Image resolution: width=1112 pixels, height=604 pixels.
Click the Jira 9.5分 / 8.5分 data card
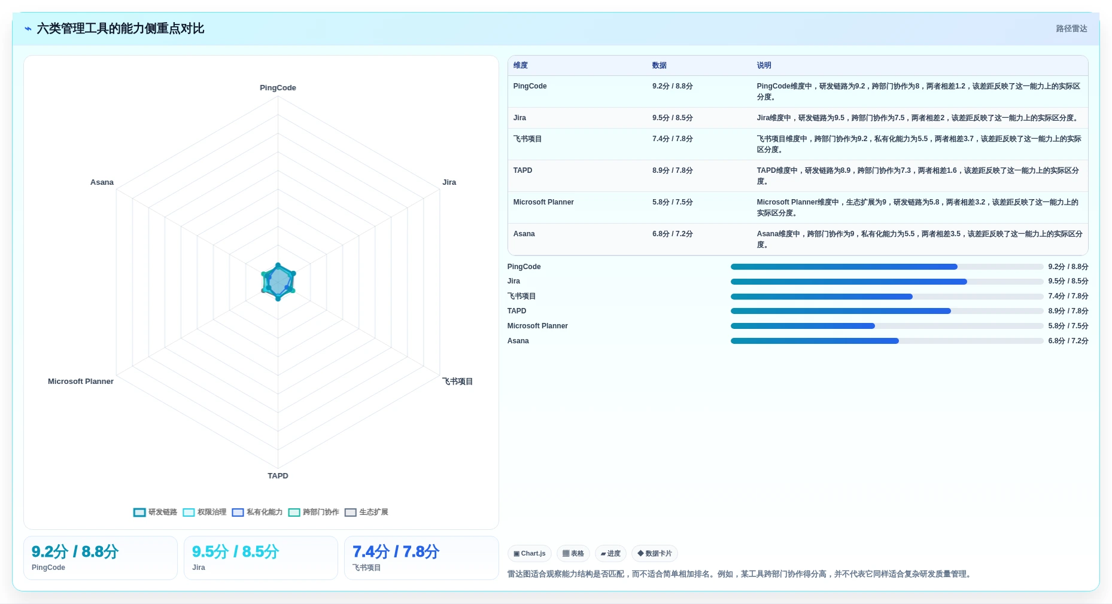(x=261, y=558)
